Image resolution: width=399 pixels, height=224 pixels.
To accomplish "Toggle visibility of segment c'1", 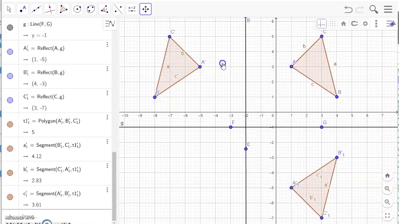I will [x=10, y=197].
